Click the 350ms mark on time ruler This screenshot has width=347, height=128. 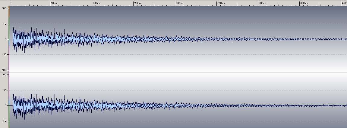[304, 3]
